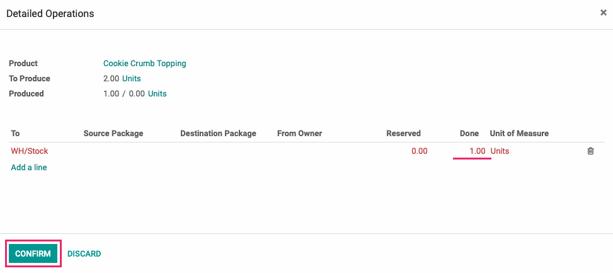Select the Units cell in the table row
Image resolution: width=613 pixels, height=273 pixels.
500,151
